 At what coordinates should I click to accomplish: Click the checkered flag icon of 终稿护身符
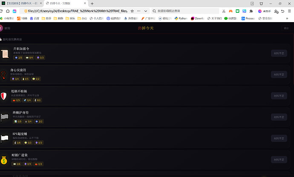point(5,117)
